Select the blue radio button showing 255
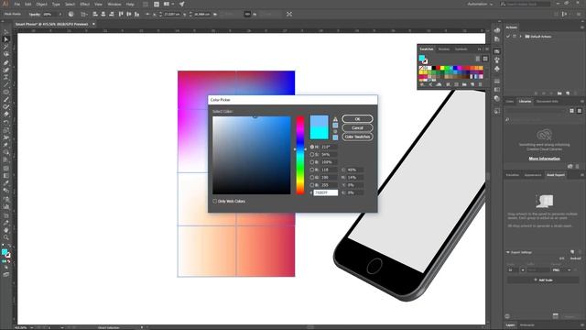 312,185
